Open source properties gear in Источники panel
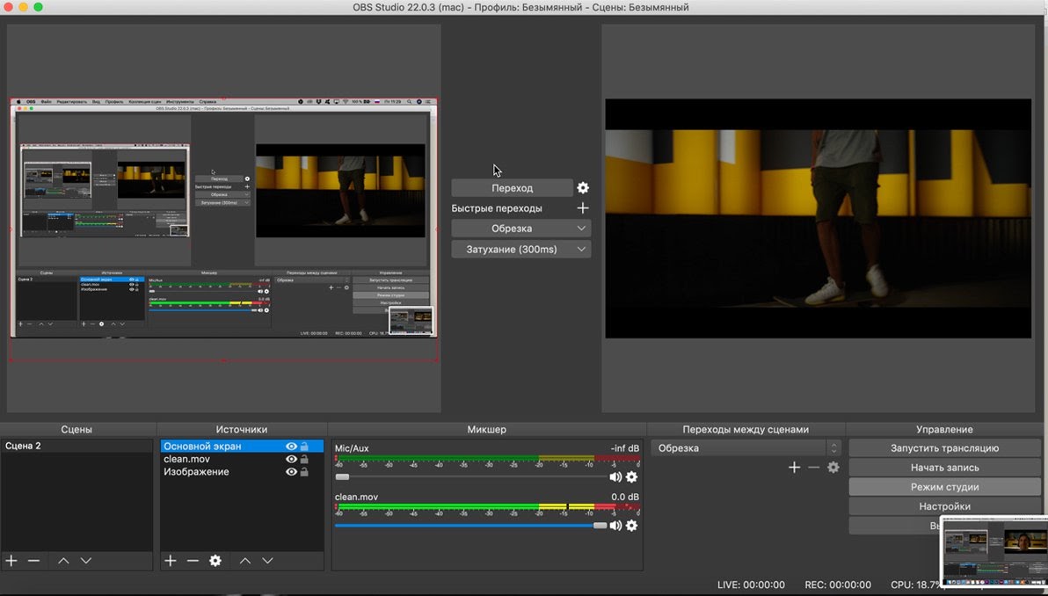Image resolution: width=1048 pixels, height=596 pixels. (215, 561)
